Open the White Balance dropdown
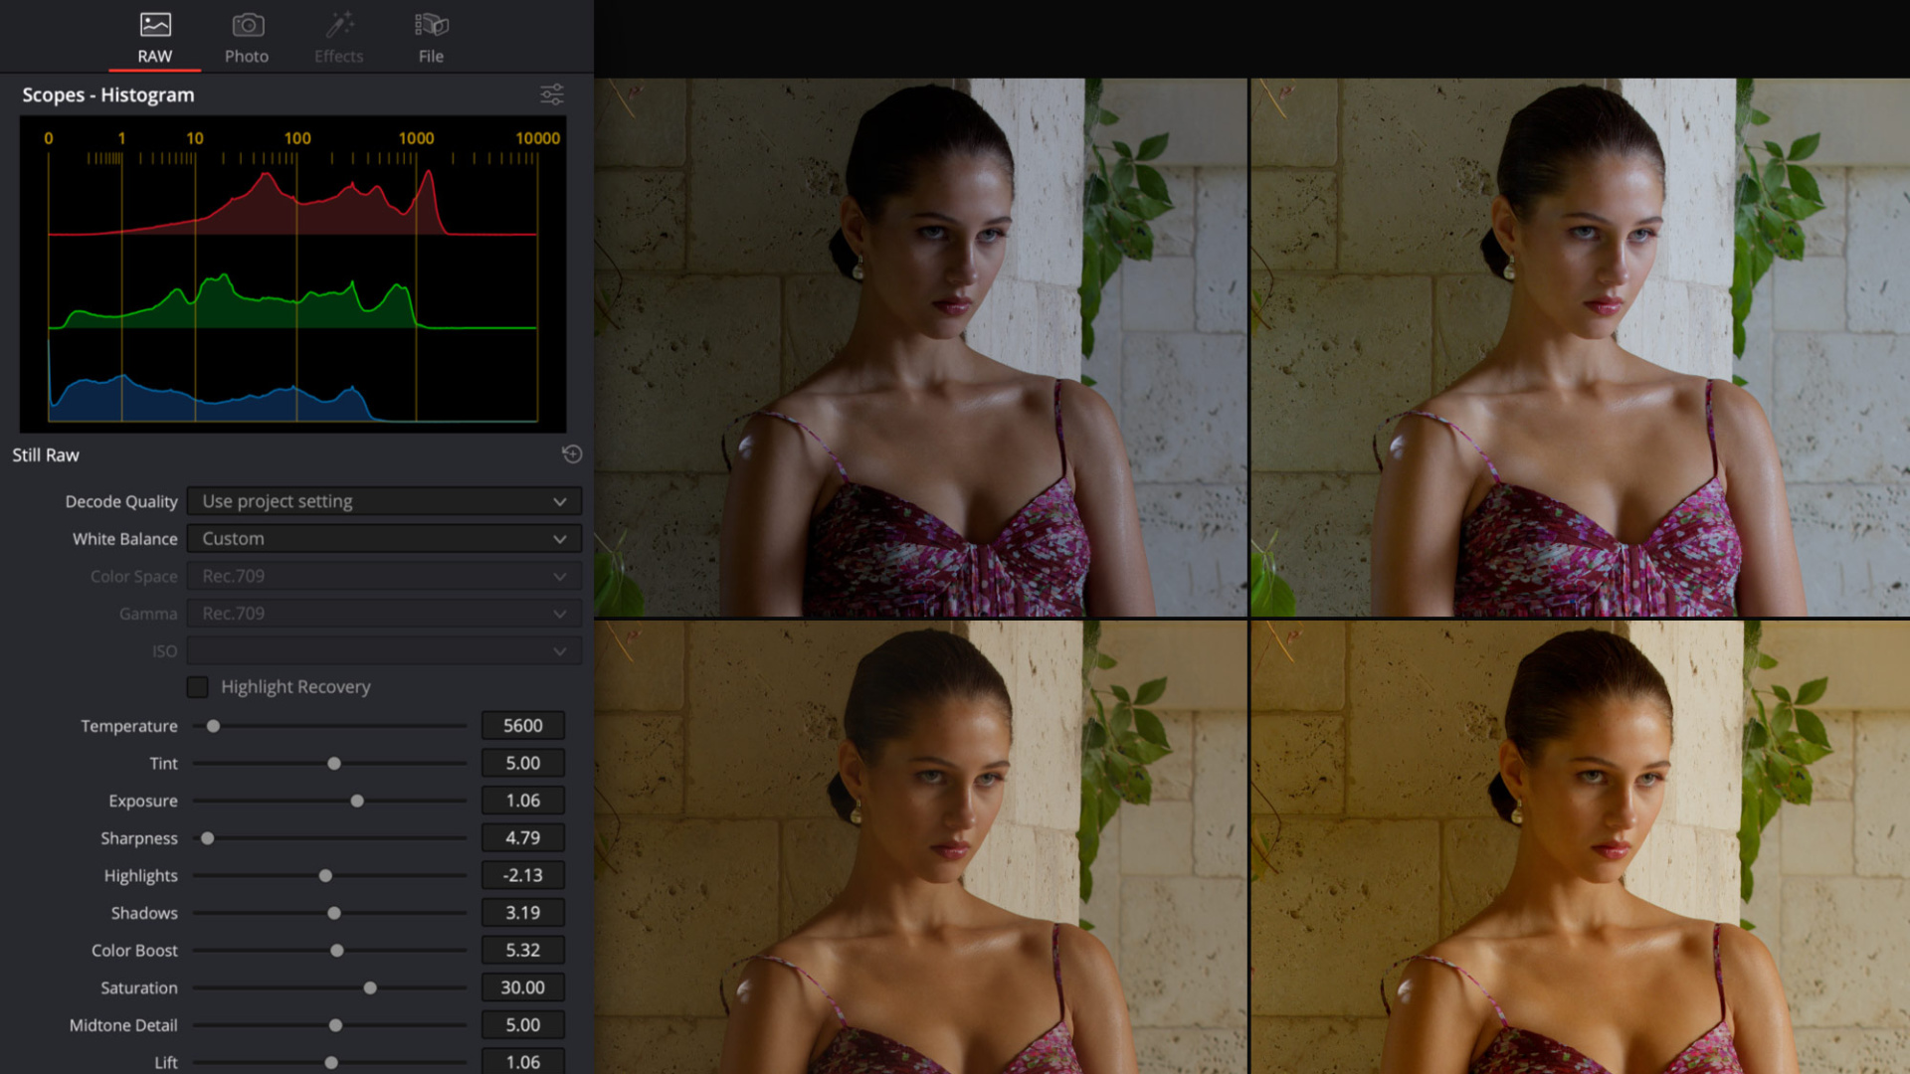Screen dimensions: 1910x1074 [384, 539]
